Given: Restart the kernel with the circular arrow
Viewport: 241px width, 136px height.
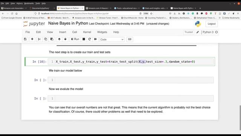Looking at the screenshot, I should tap(90, 39).
